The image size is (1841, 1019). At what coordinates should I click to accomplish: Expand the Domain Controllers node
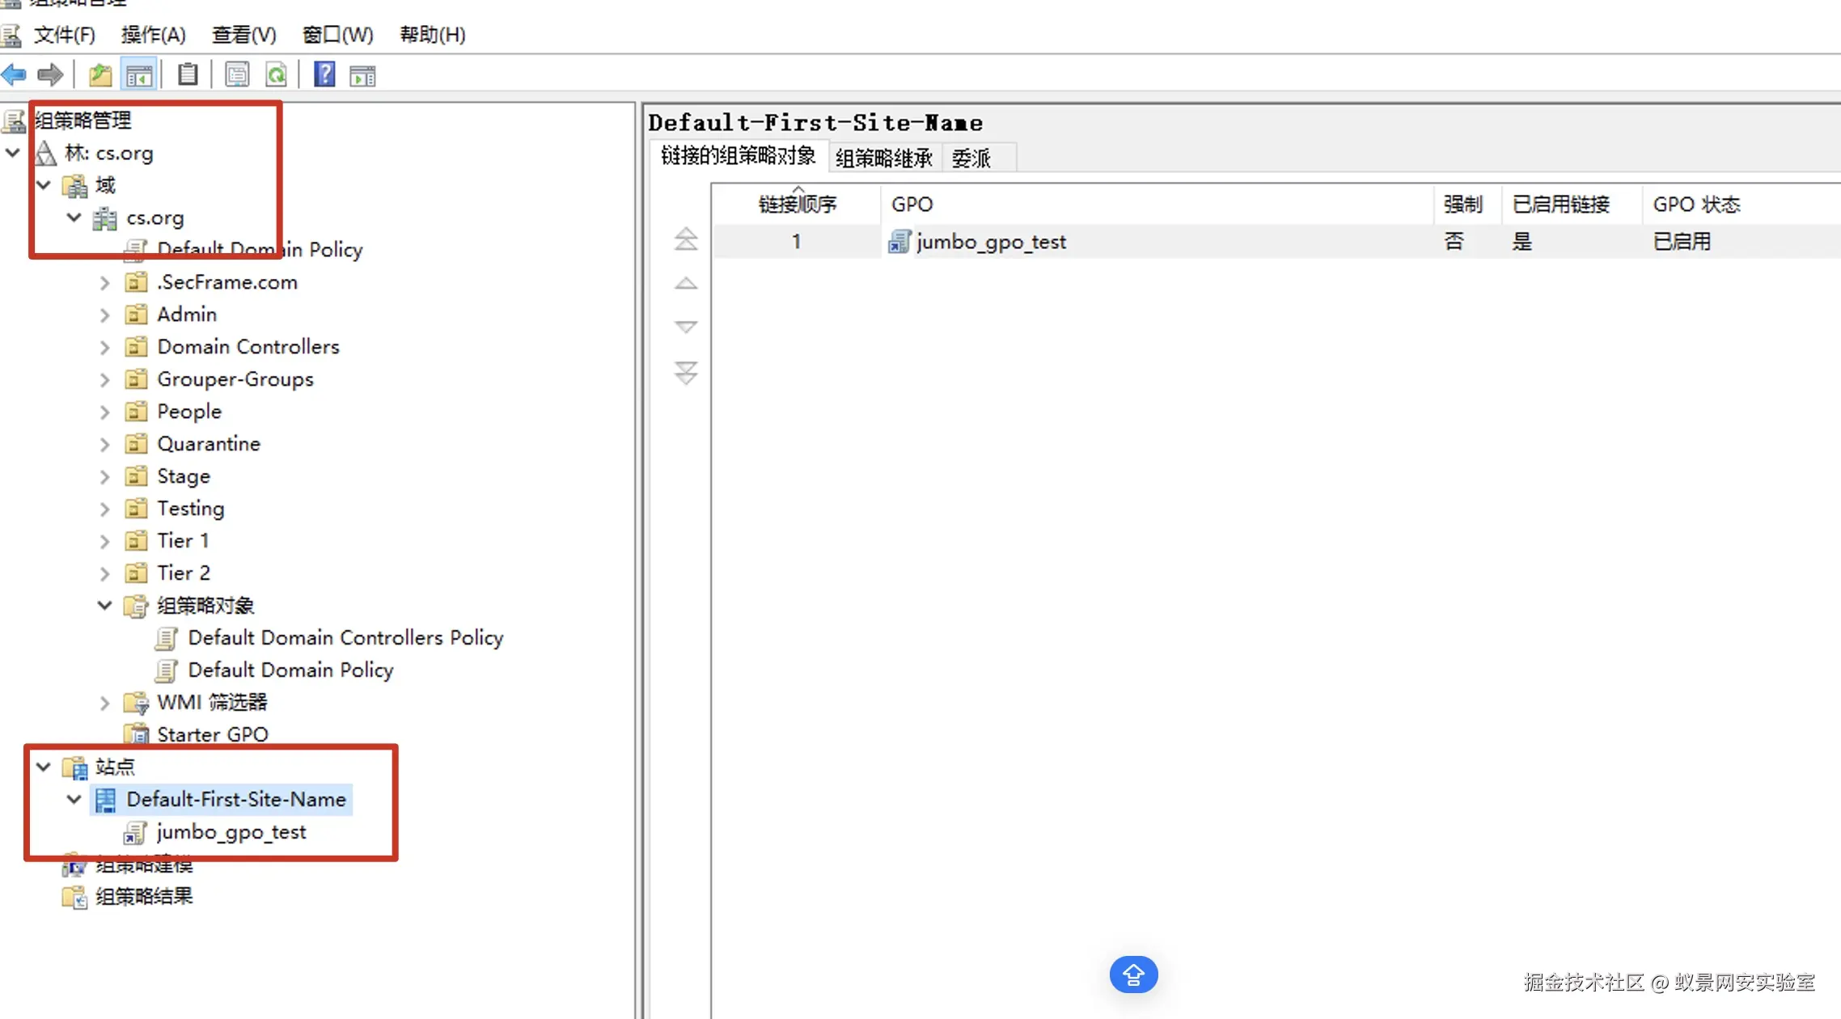pyautogui.click(x=104, y=348)
